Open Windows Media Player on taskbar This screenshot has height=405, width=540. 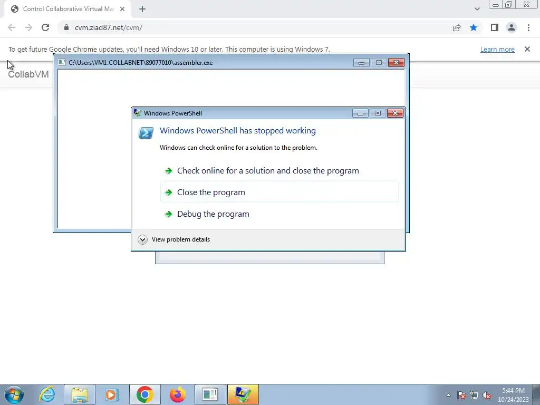pyautogui.click(x=112, y=394)
